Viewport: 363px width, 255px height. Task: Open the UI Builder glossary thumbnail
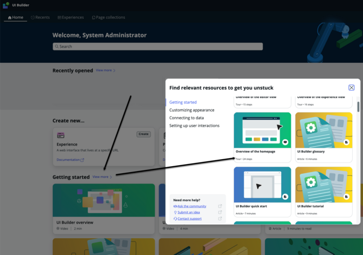tap(324, 130)
